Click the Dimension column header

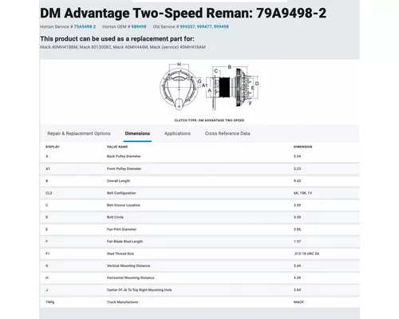tap(302, 147)
